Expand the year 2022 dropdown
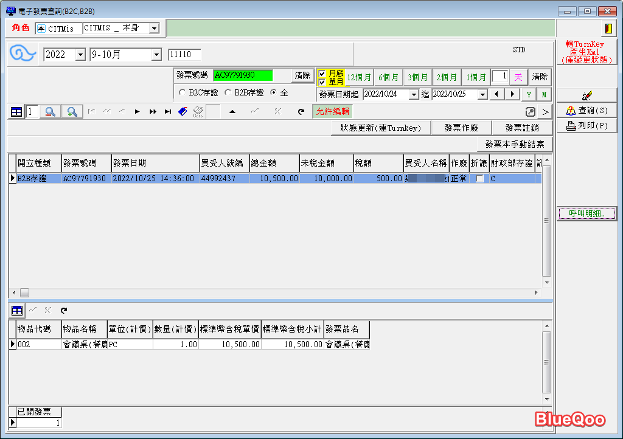Image resolution: width=623 pixels, height=439 pixels. click(x=80, y=55)
